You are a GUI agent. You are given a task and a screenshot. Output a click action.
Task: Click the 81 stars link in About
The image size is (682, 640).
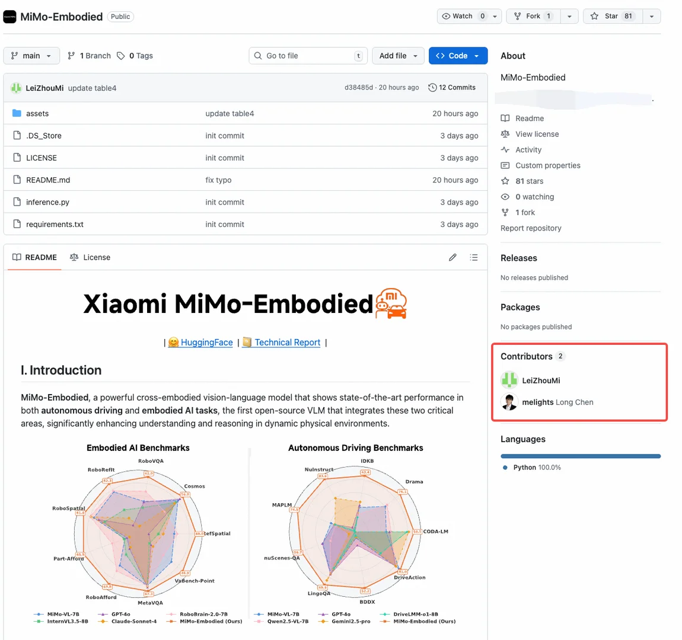(530, 181)
